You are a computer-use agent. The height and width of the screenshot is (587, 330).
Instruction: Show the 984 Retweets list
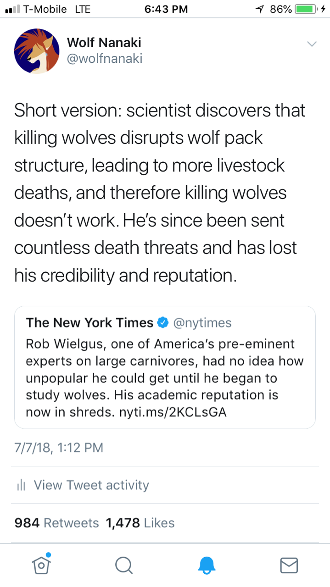56,523
